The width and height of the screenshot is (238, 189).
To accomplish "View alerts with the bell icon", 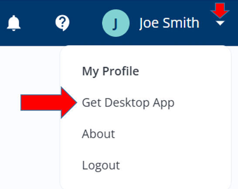I will pos(14,23).
